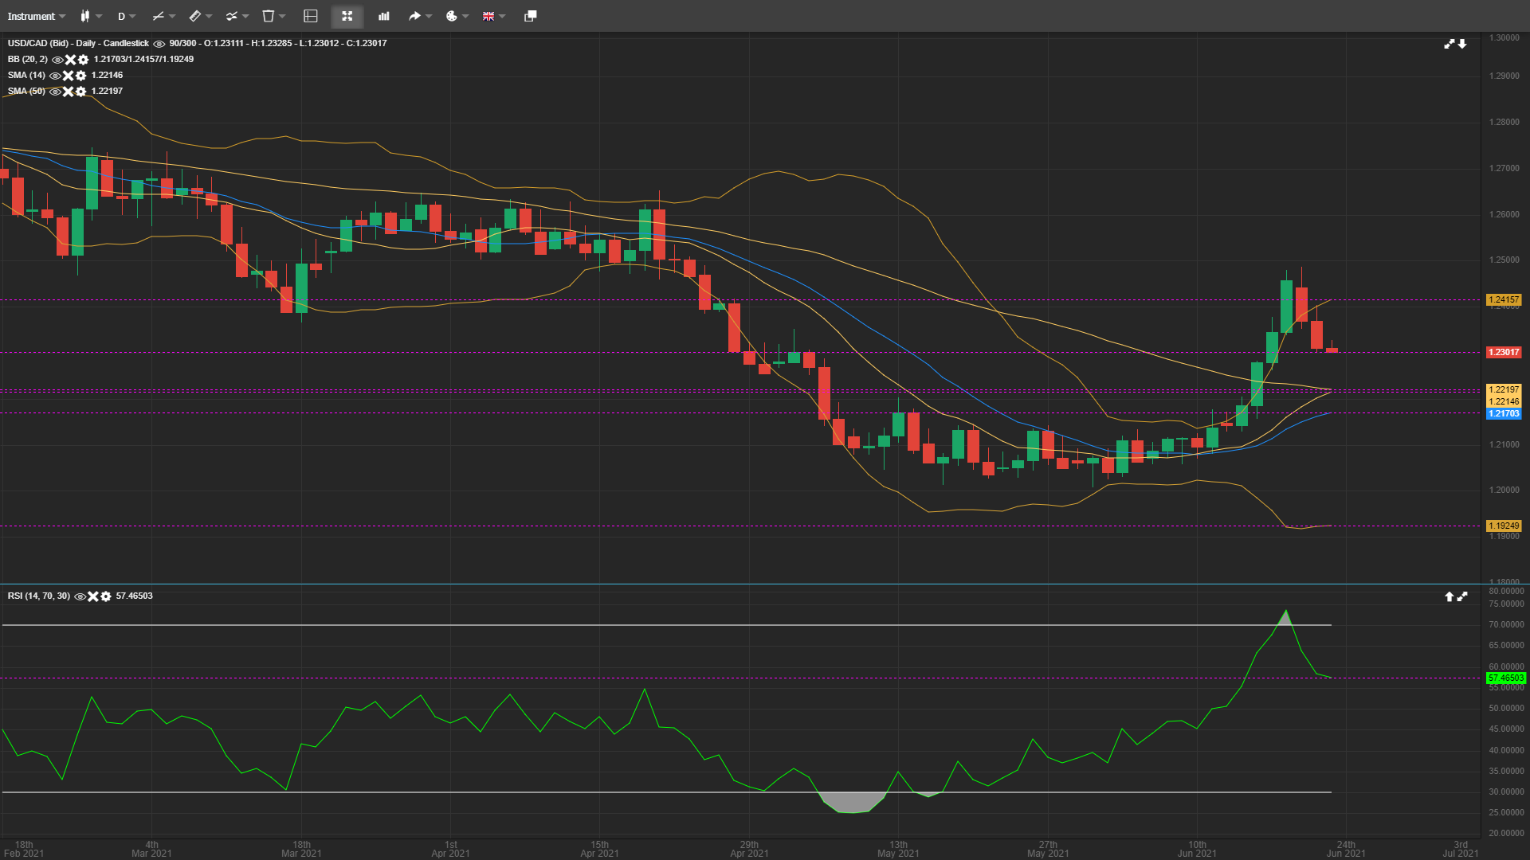Move the main chart panel down

click(1462, 44)
